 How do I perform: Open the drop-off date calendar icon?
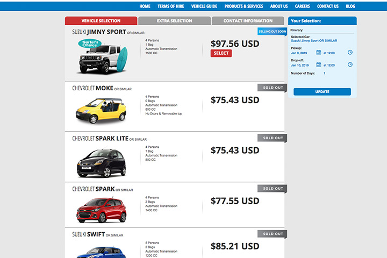pyautogui.click(x=319, y=64)
